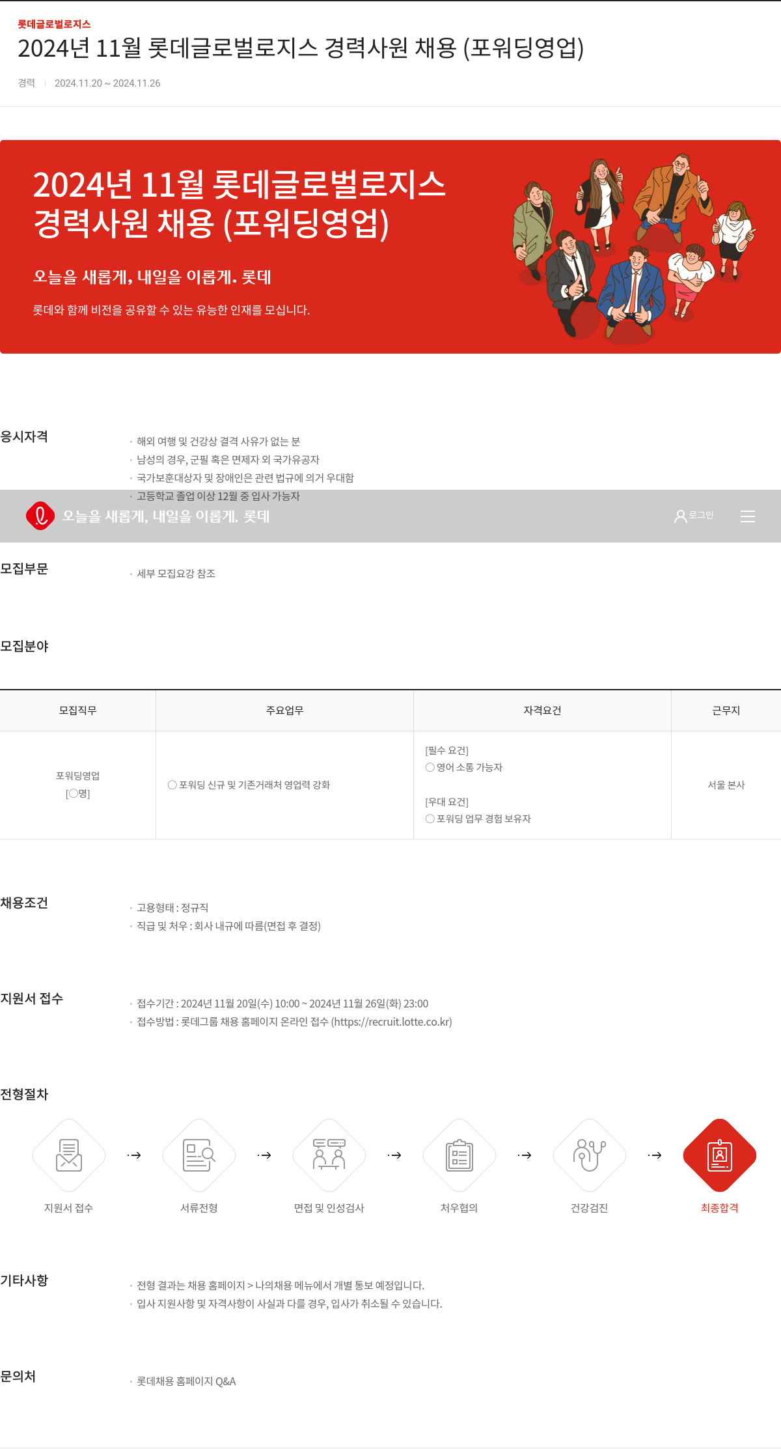
Task: Click the 건강검진 stethoscope step icon
Action: pyautogui.click(x=590, y=1155)
